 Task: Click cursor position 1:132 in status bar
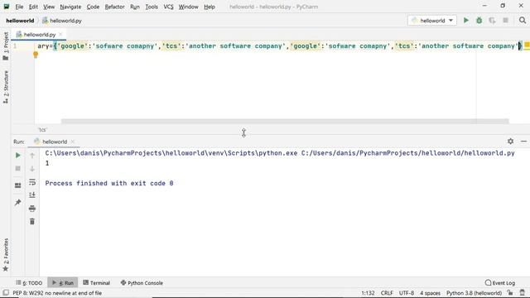368,293
